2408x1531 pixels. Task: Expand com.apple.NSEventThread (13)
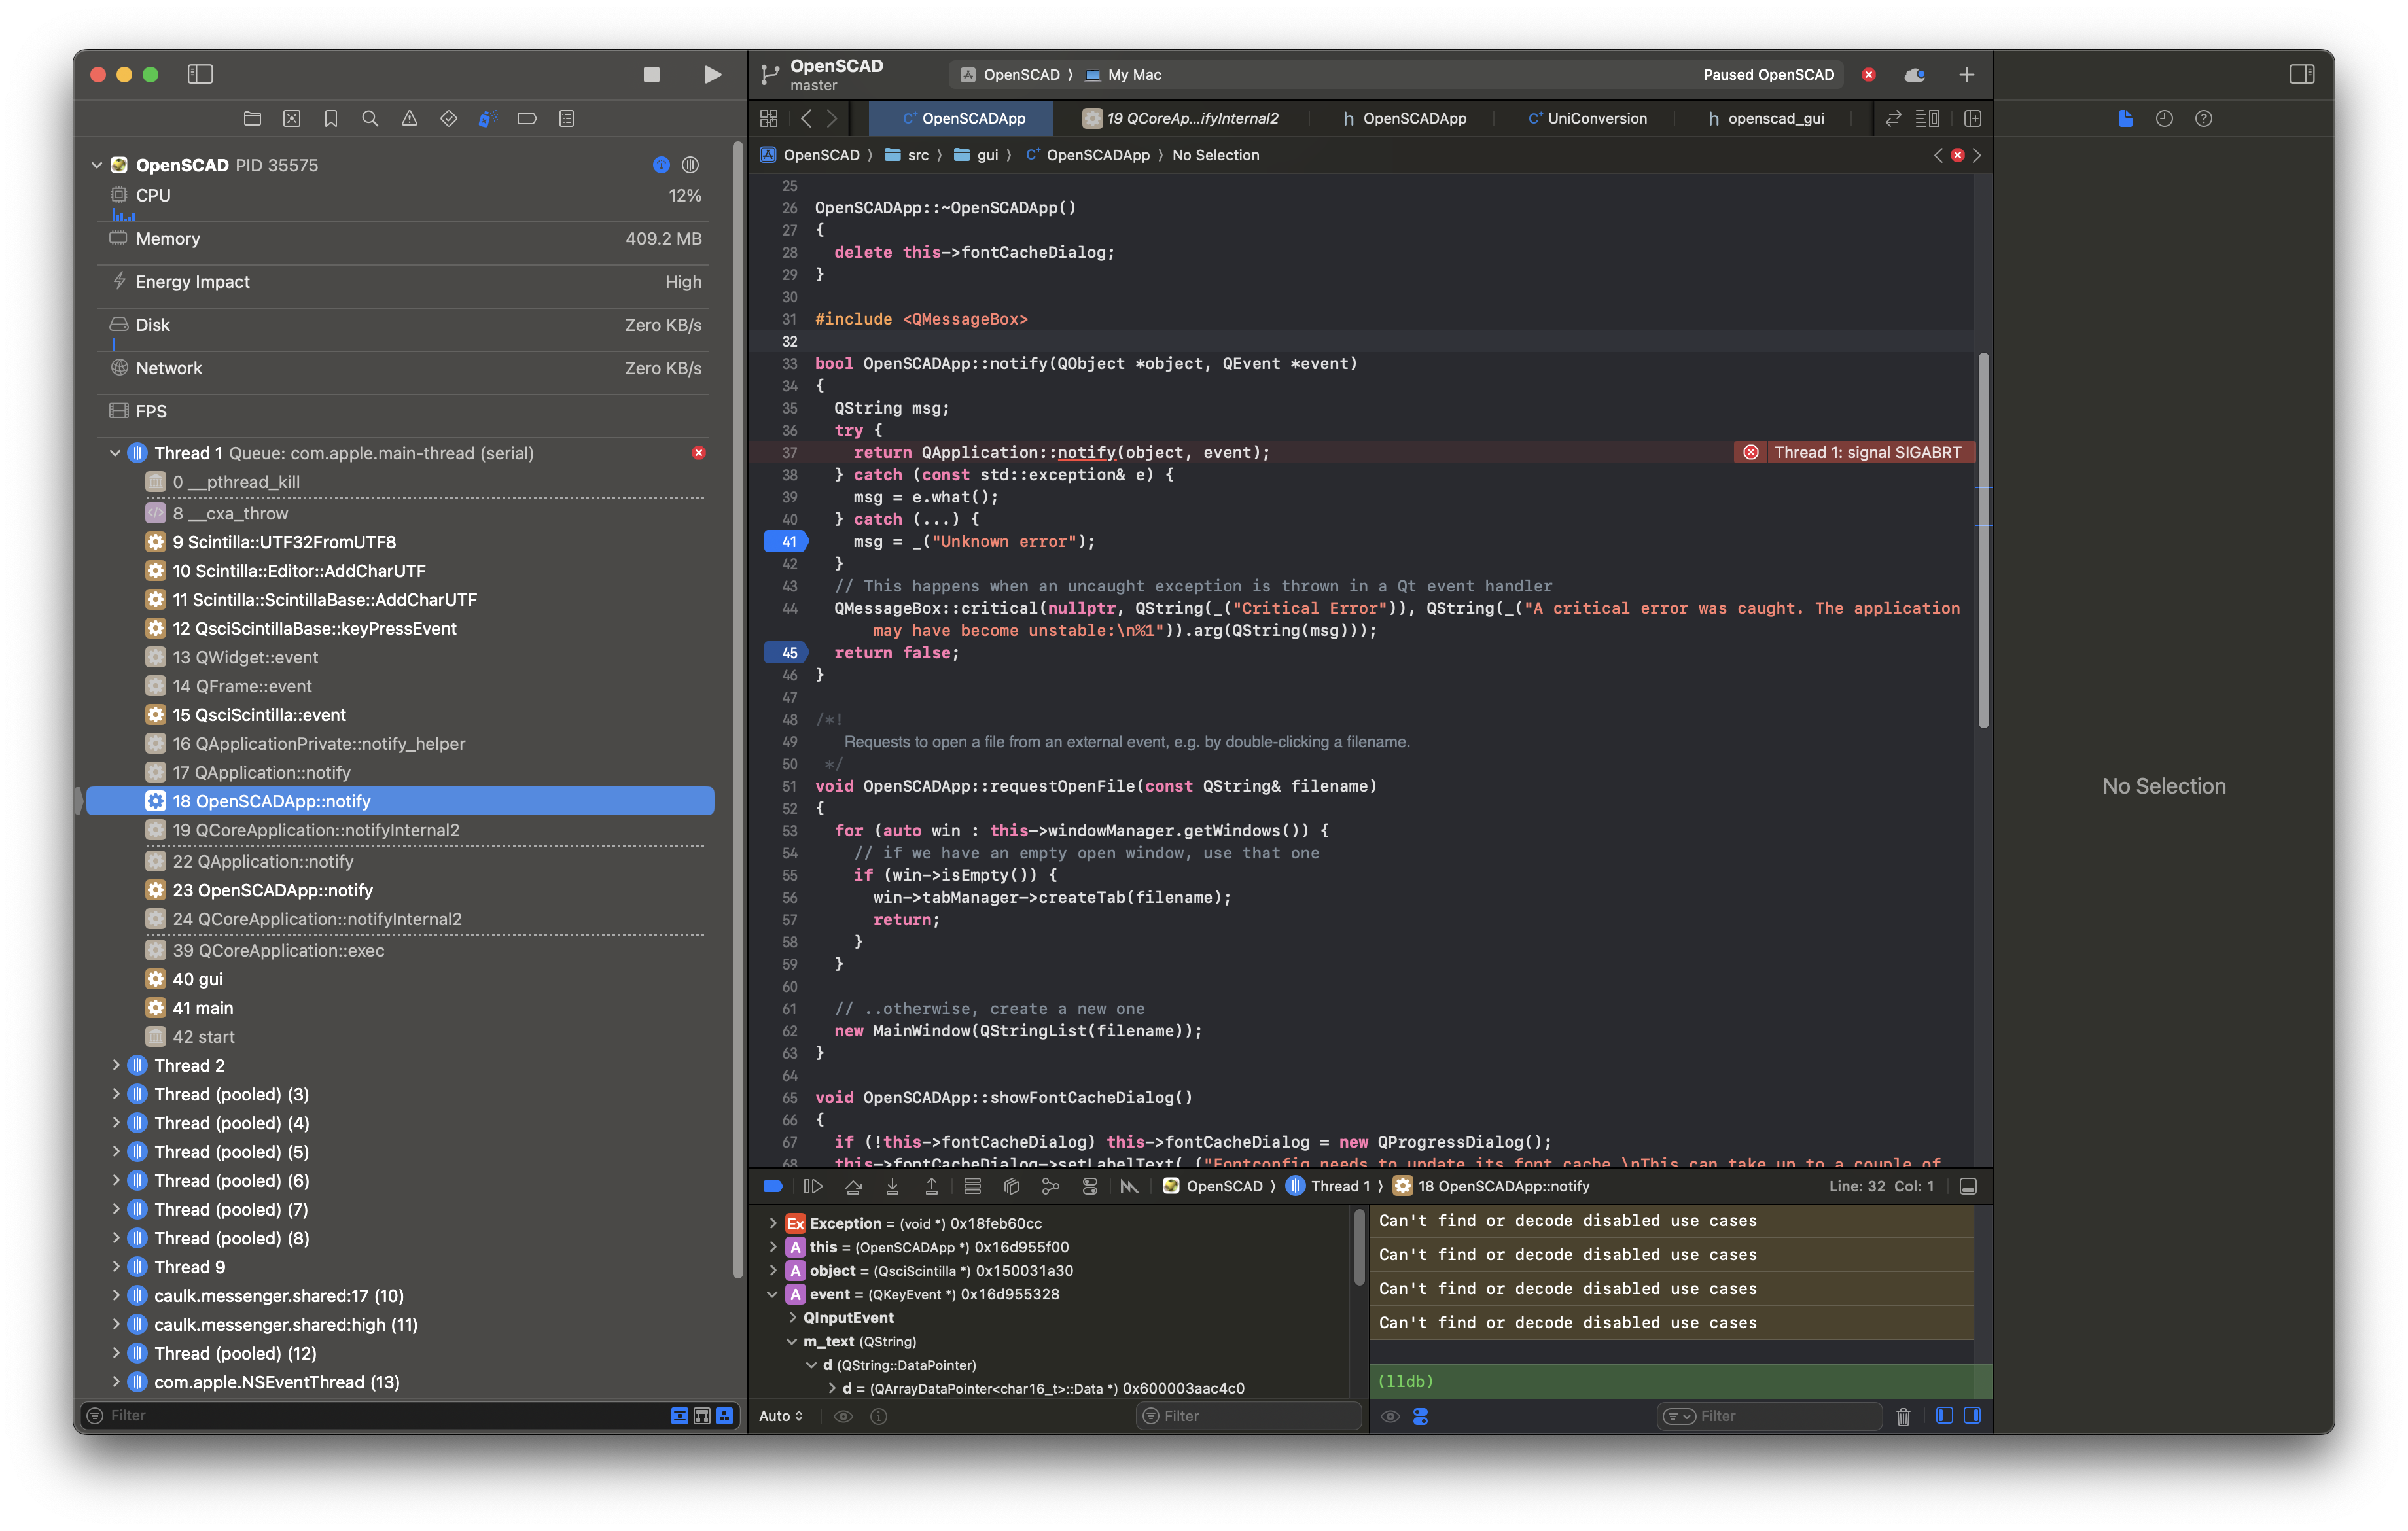pos(116,1381)
